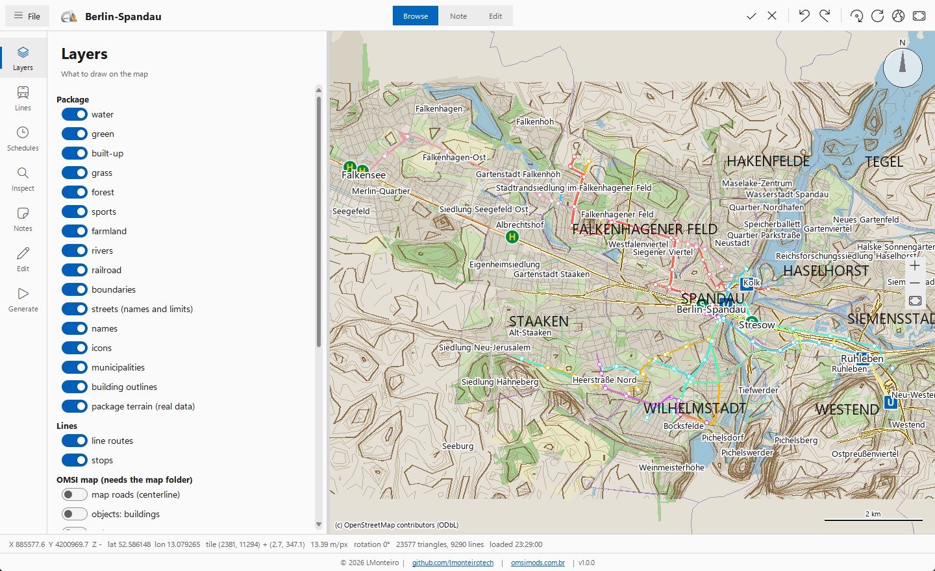Zoom out with the map minus button

click(x=915, y=283)
